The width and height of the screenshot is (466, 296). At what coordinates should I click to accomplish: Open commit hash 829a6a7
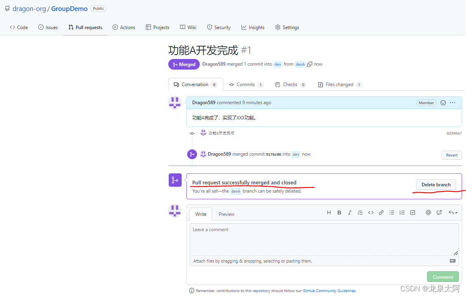(454, 133)
